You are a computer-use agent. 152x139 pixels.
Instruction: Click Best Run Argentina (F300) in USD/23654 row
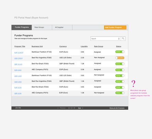tap(42, 58)
